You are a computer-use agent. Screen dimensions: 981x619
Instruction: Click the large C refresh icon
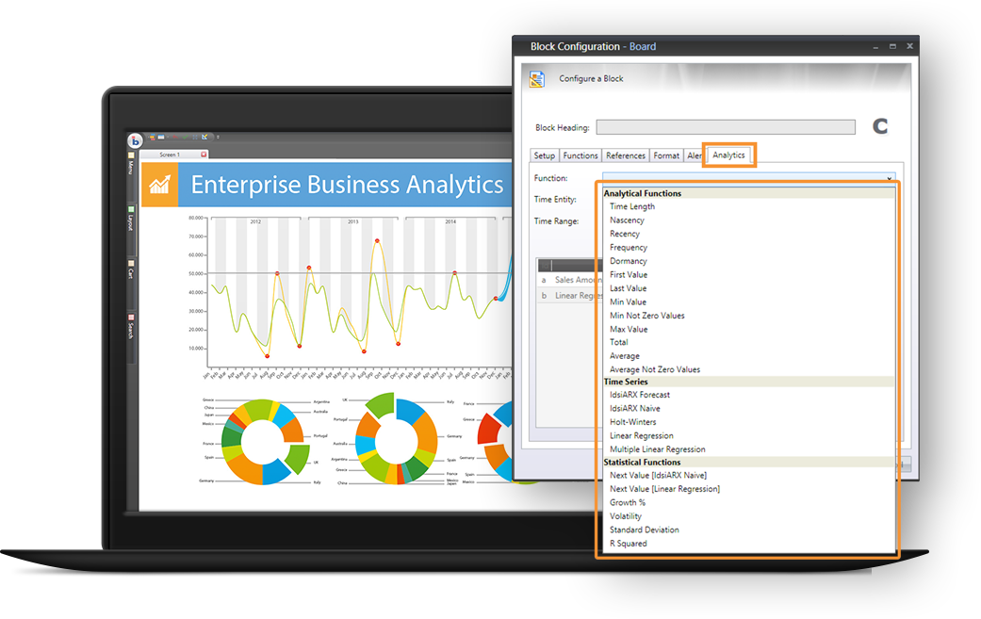coord(880,127)
